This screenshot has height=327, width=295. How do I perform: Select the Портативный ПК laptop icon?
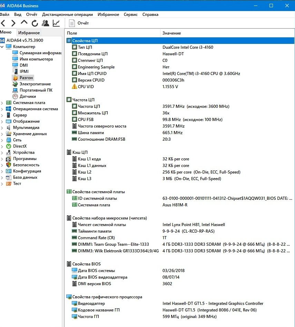15,90
